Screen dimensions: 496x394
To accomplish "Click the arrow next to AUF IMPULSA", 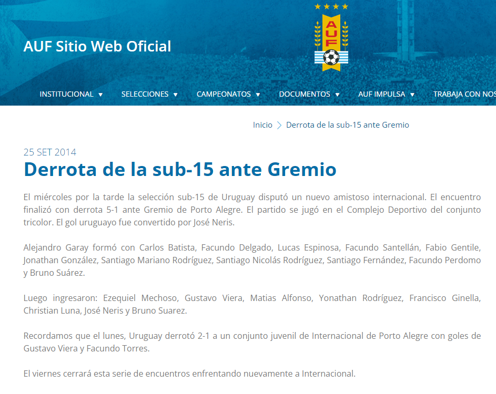I will [412, 95].
